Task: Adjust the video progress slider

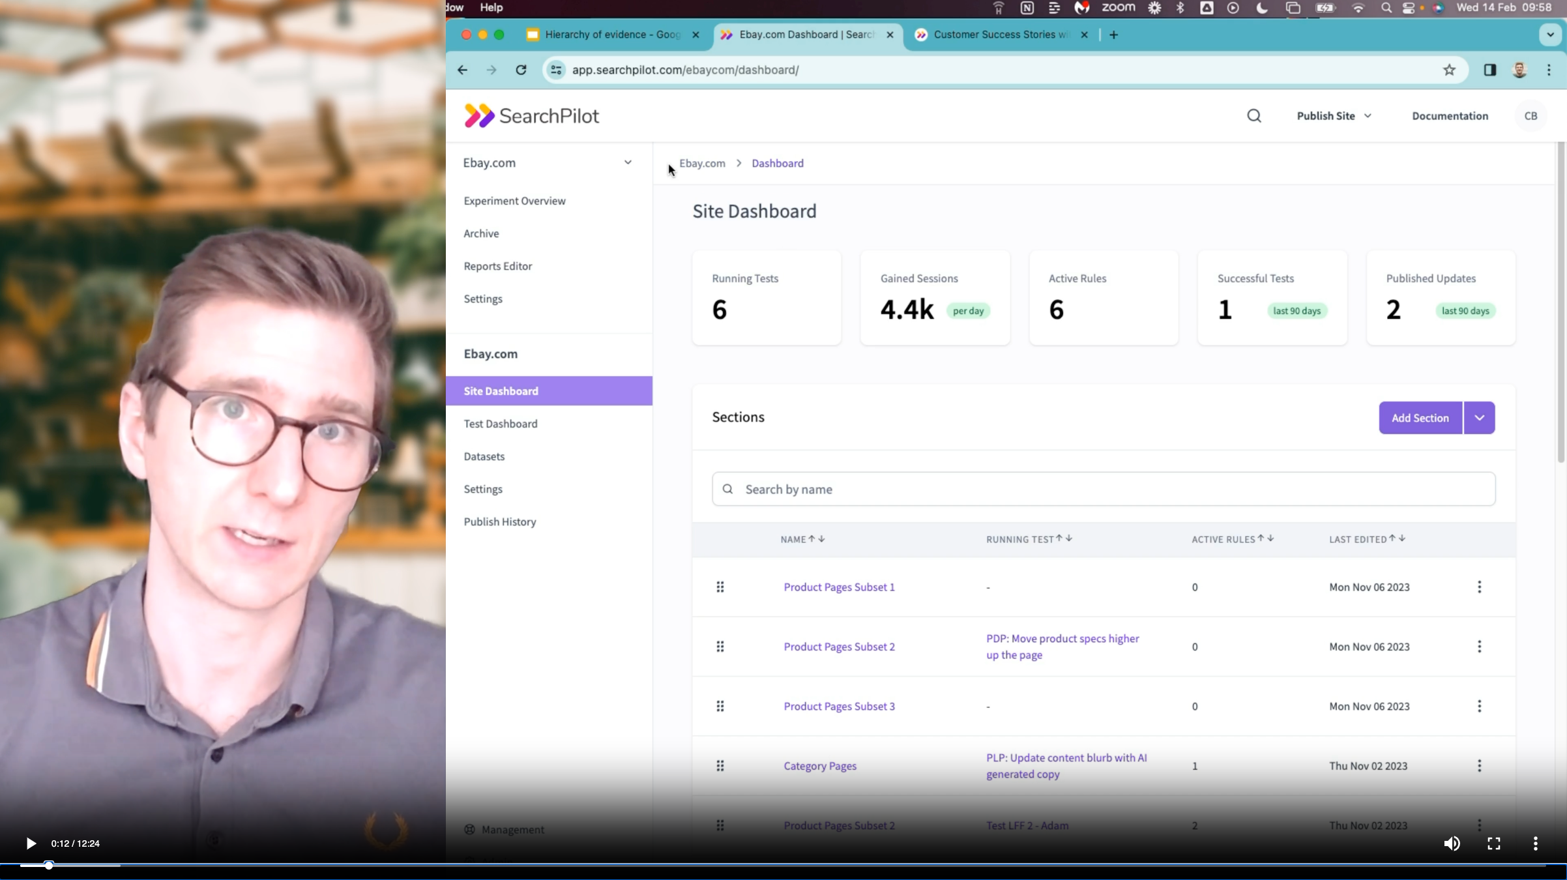Action: [x=49, y=865]
